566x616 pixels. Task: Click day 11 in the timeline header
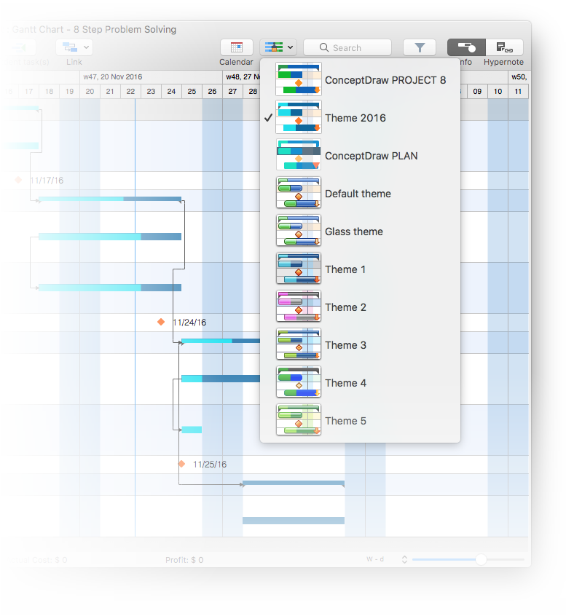518,92
